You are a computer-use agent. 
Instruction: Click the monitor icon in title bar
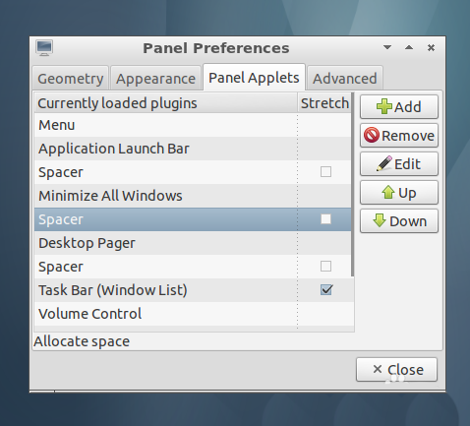coord(44,48)
